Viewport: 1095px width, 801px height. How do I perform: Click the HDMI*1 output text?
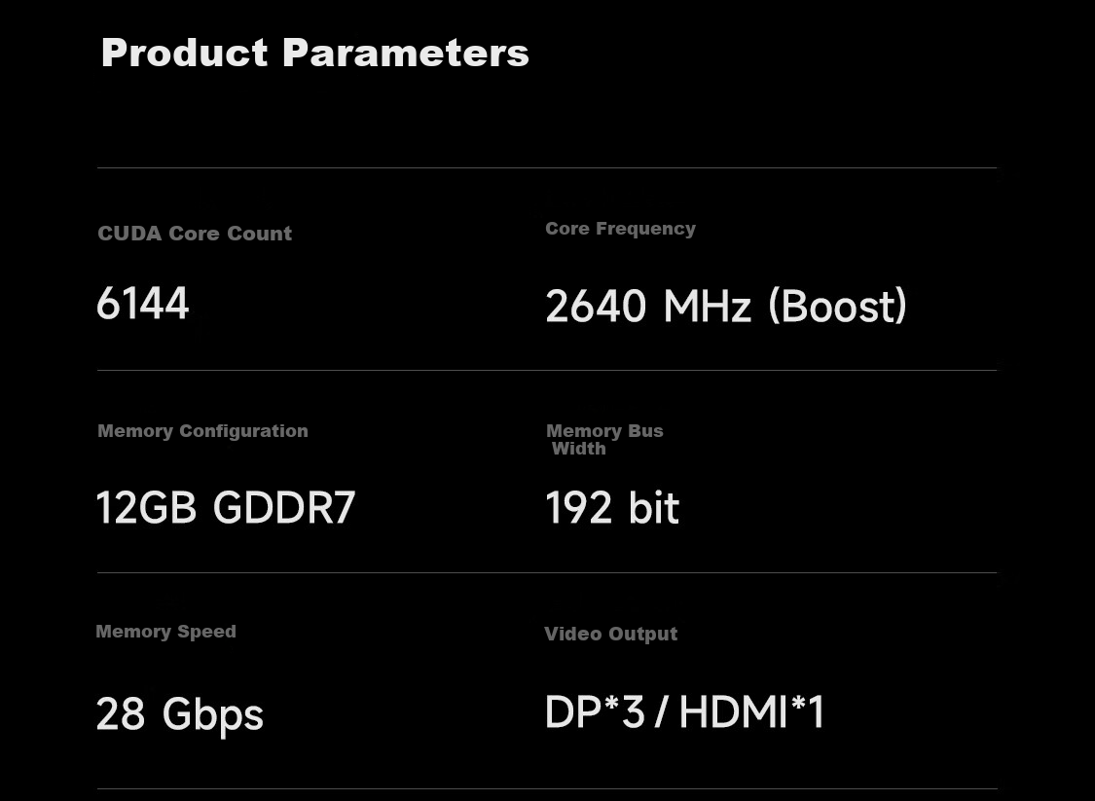(751, 711)
